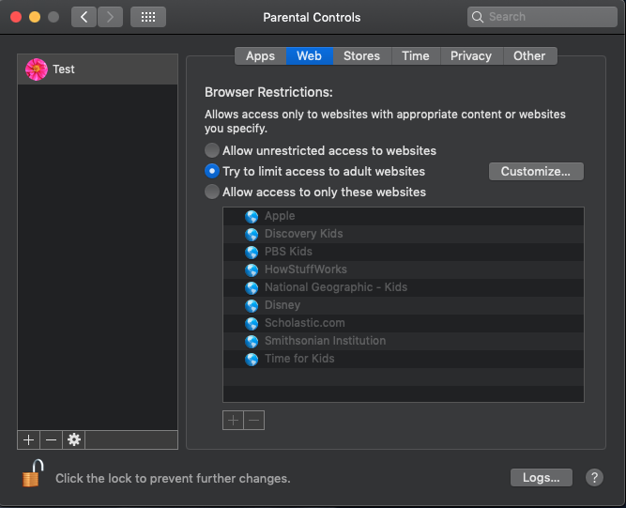The image size is (626, 508).
Task: Open the gear actions menu under user list
Action: (x=73, y=439)
